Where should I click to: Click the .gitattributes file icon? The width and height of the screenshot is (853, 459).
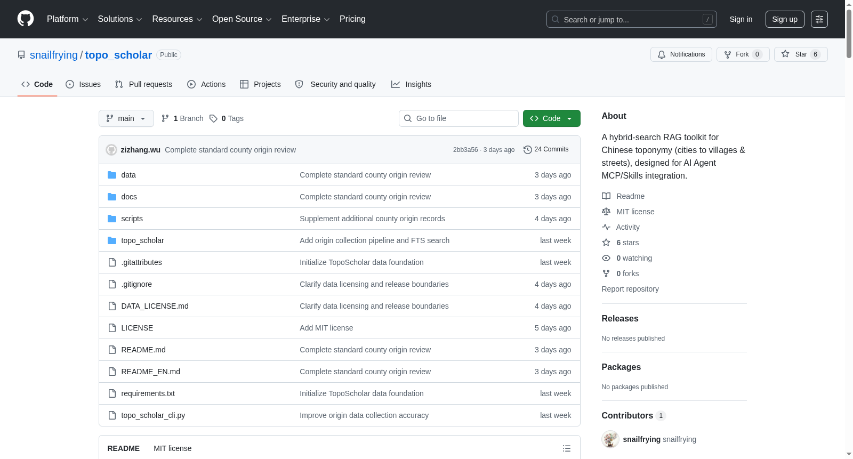(112, 262)
